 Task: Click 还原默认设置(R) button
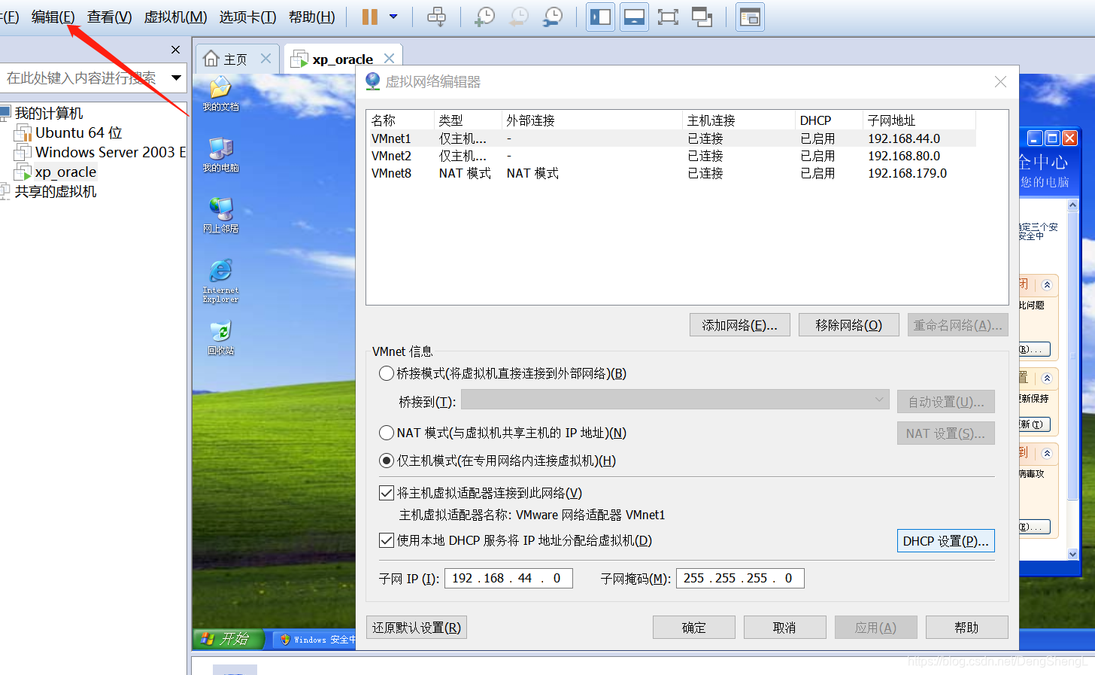click(x=417, y=628)
